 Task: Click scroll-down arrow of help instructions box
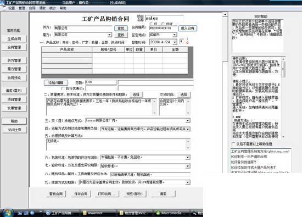pyautogui.click(x=283, y=137)
